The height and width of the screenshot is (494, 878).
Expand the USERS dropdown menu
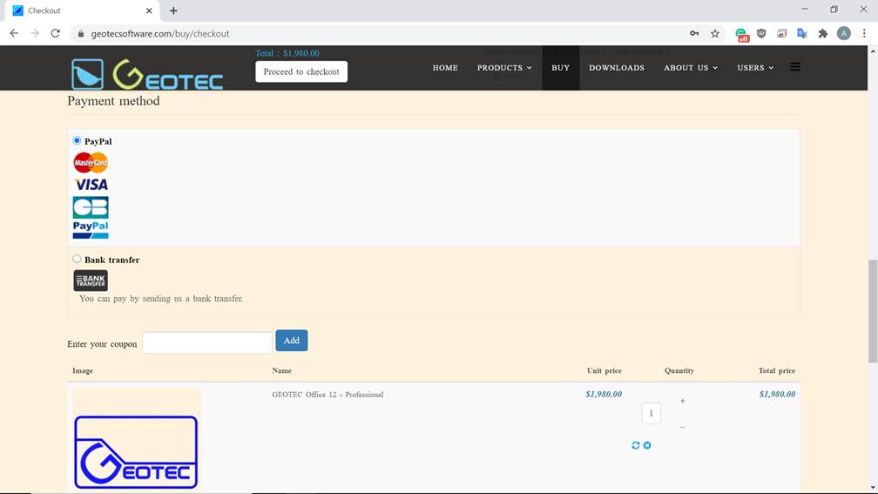click(x=755, y=68)
